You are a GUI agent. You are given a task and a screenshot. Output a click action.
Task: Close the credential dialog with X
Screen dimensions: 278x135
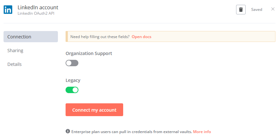click(x=273, y=9)
